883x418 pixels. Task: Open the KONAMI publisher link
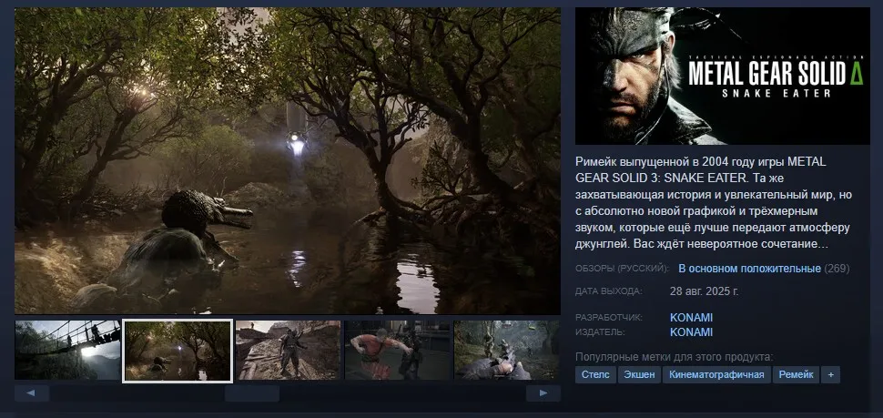691,332
